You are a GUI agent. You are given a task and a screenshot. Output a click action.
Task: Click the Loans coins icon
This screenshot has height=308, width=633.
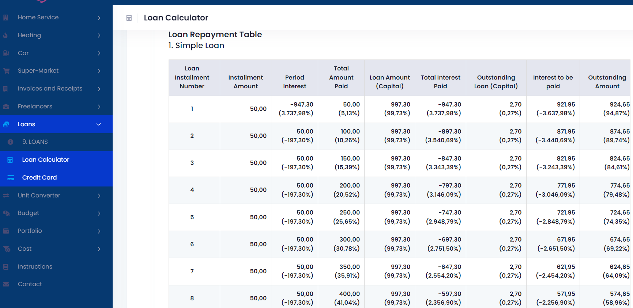click(x=6, y=124)
